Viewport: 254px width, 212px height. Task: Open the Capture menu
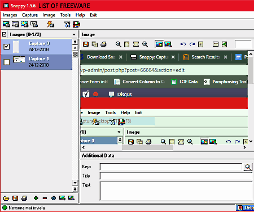[30, 15]
